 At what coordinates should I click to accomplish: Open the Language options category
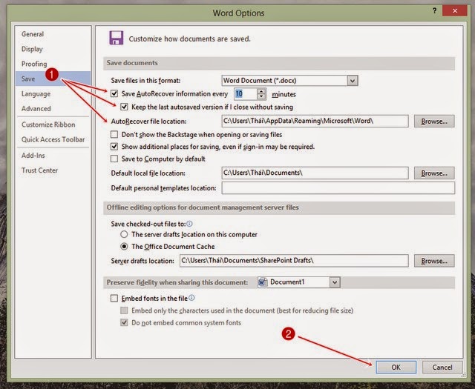click(36, 94)
